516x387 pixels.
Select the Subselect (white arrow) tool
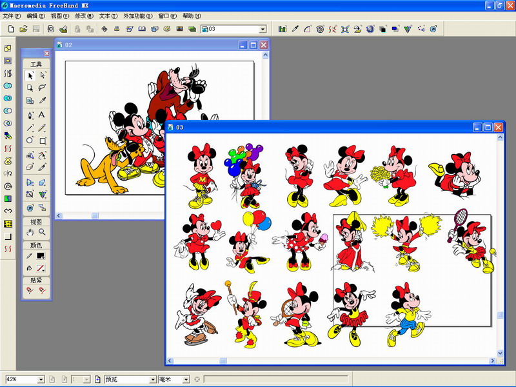point(43,75)
